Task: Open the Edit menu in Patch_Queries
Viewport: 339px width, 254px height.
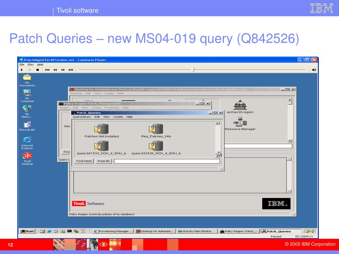Action: (97, 117)
